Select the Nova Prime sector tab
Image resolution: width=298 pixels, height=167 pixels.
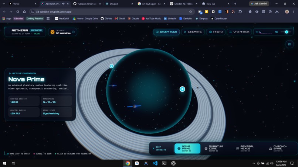coord(187,149)
